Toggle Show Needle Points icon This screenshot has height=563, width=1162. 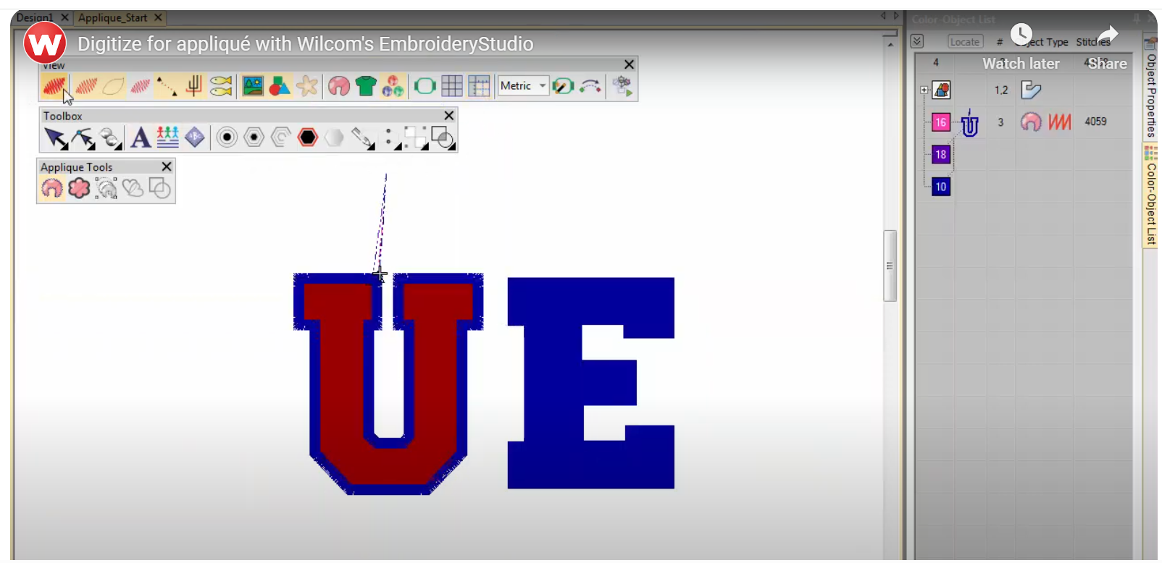141,86
